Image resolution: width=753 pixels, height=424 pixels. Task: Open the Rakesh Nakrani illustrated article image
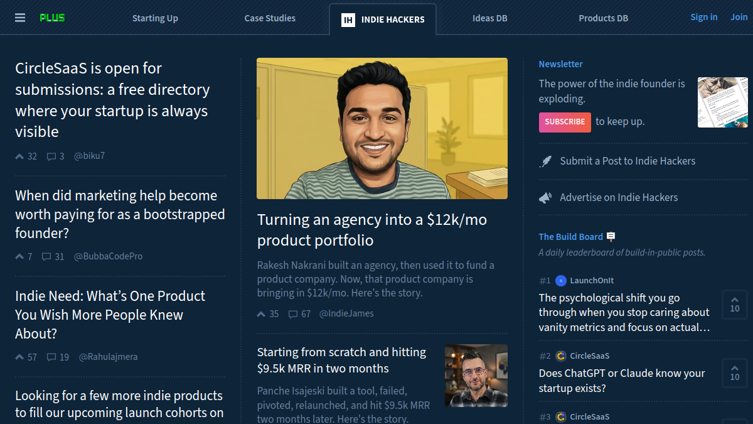tap(382, 128)
